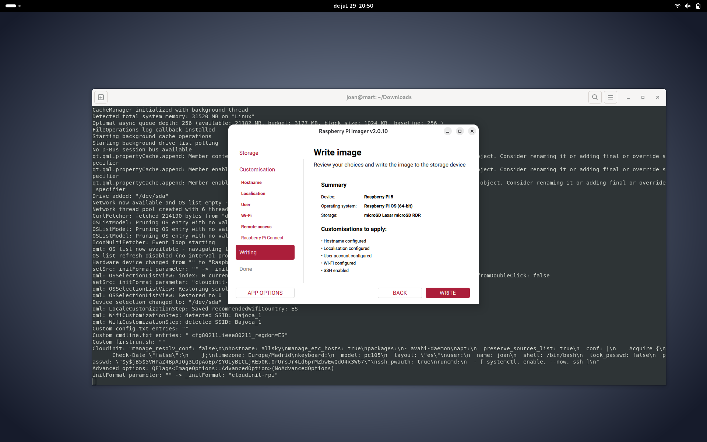Viewport: 707px width, 442px height.
Task: Click the Write image heading
Action: click(x=337, y=152)
